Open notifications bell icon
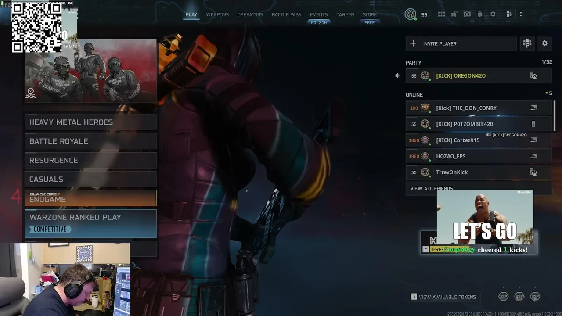 coord(480,14)
